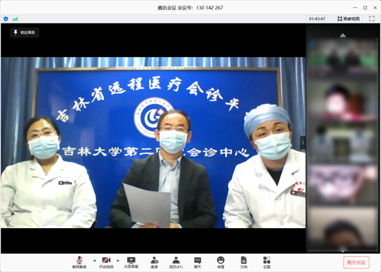Close the Tencent Meeting window
This screenshot has width=381, height=272.
[x=375, y=8]
